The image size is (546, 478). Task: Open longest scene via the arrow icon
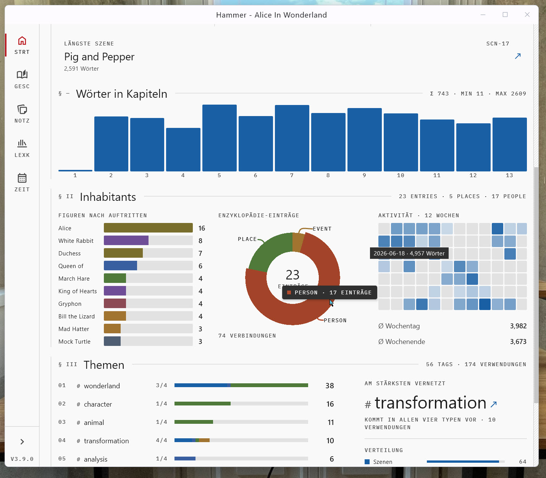[x=518, y=56]
